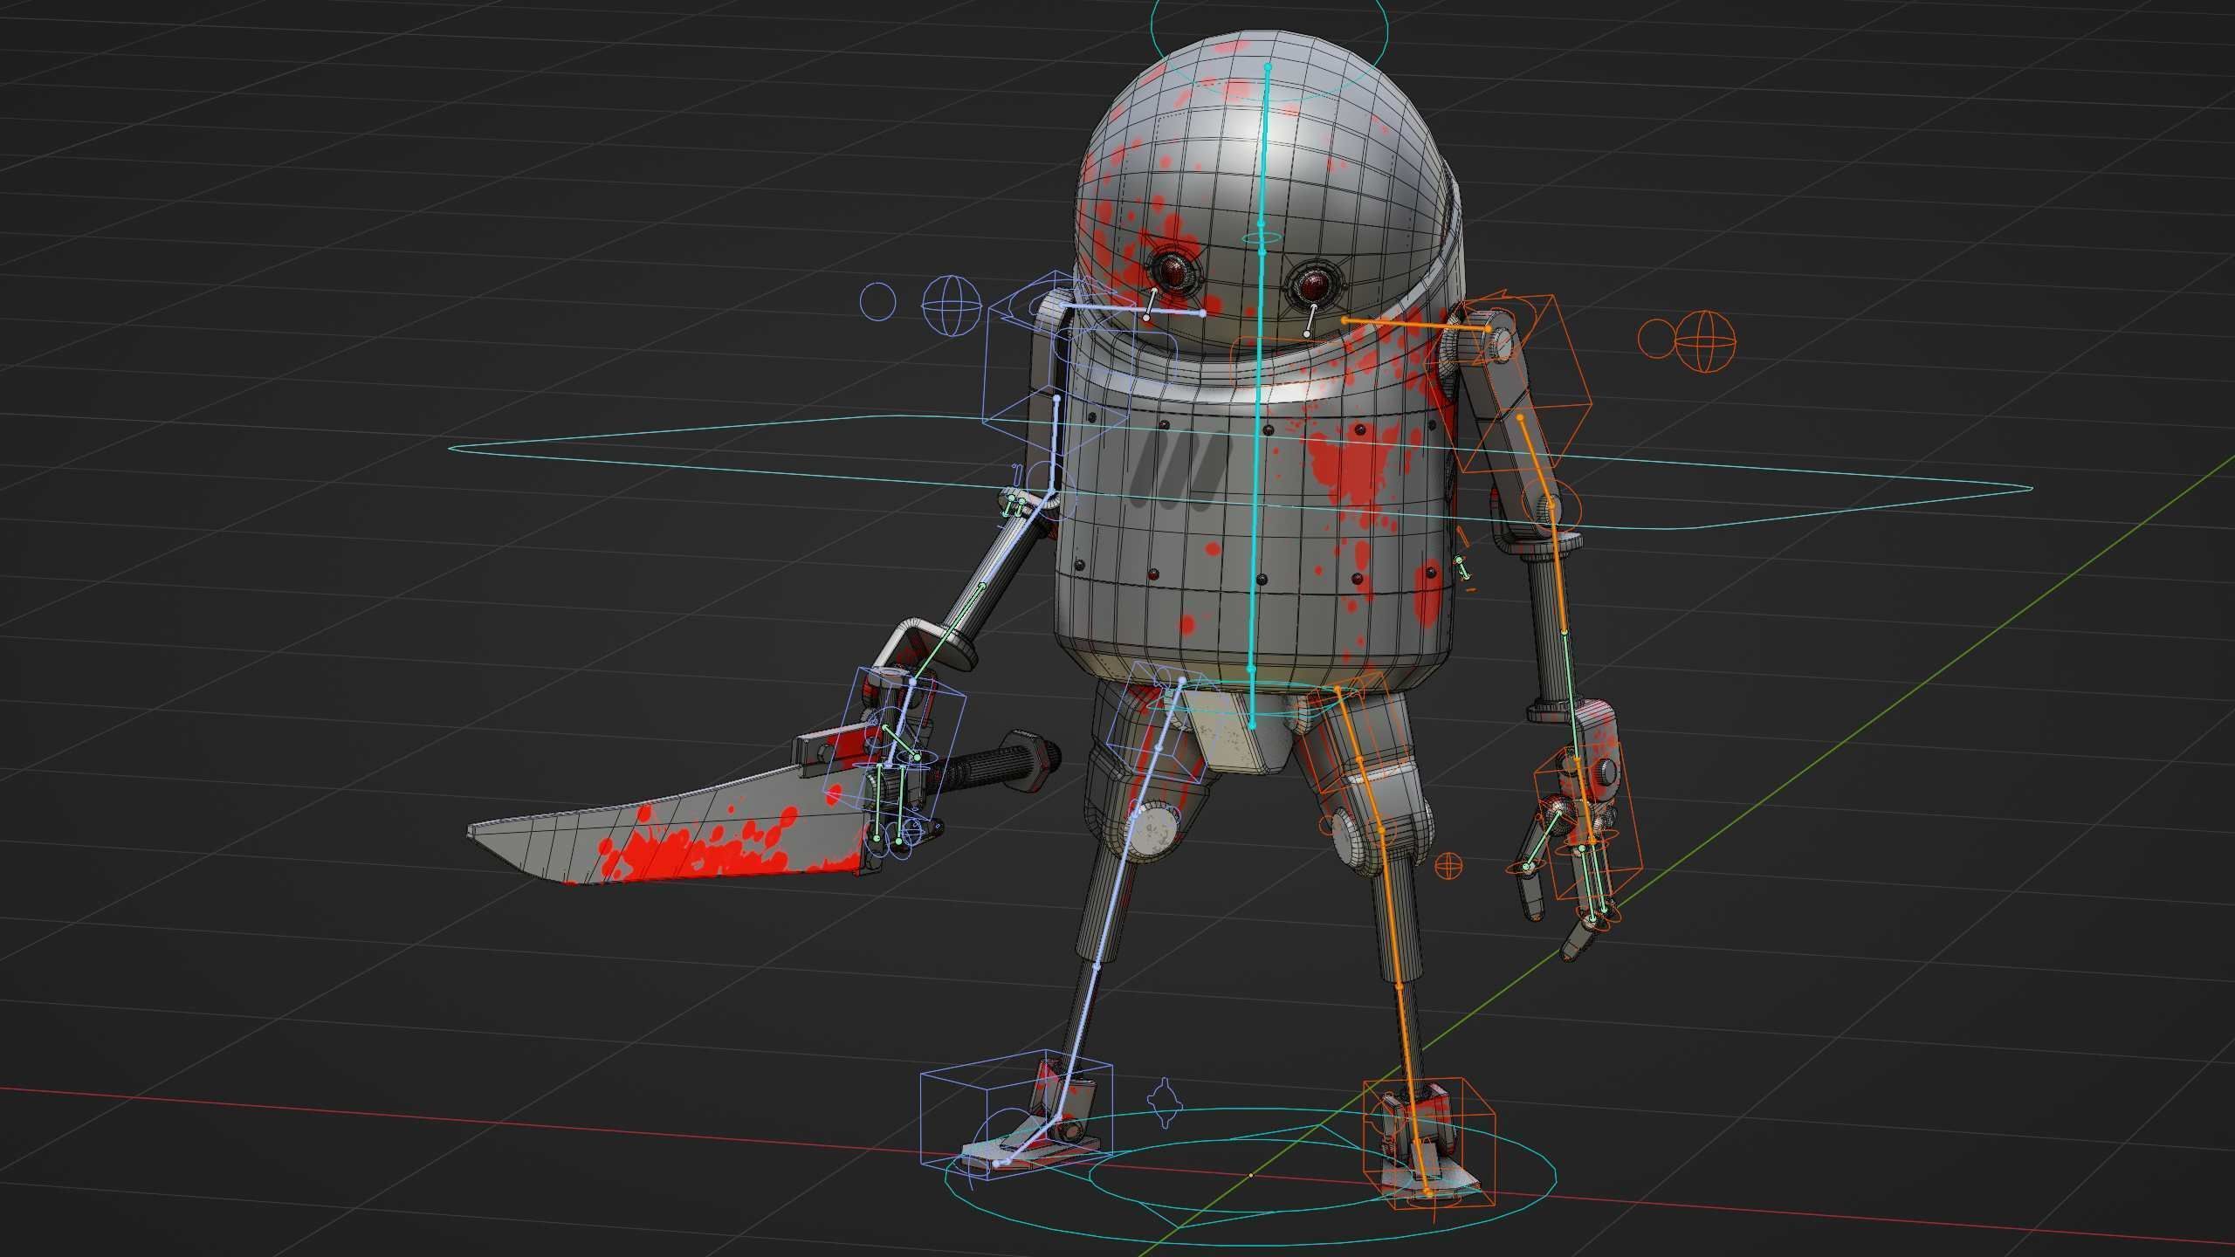Select the small cyan ring on the forehead
This screenshot has width=2235, height=1257.
coord(1261,237)
